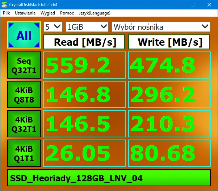This screenshot has height=191, width=218.
Task: Click the CrystalDiskMark title bar icon
Action: coord(4,5)
